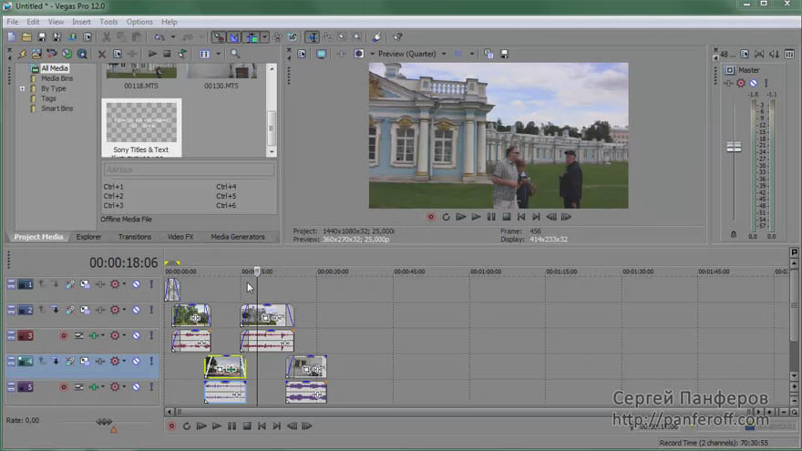Open the Preview (Quarter) quality dropdown
This screenshot has height=451, width=802.
(444, 54)
